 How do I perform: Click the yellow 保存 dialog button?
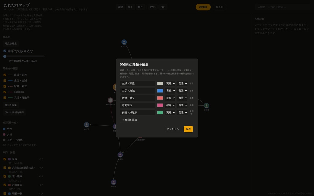[x=188, y=129]
